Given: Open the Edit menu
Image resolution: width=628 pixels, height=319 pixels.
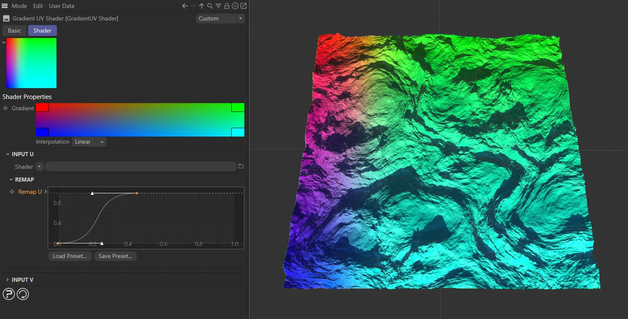Looking at the screenshot, I should tap(38, 6).
